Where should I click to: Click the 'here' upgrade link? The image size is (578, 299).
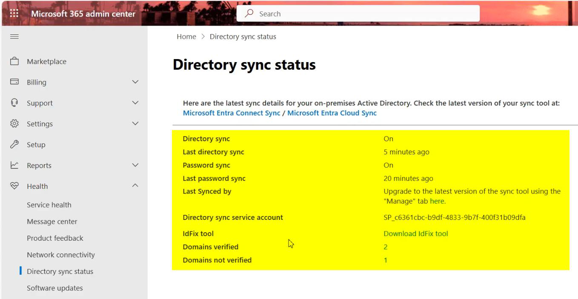pyautogui.click(x=437, y=201)
